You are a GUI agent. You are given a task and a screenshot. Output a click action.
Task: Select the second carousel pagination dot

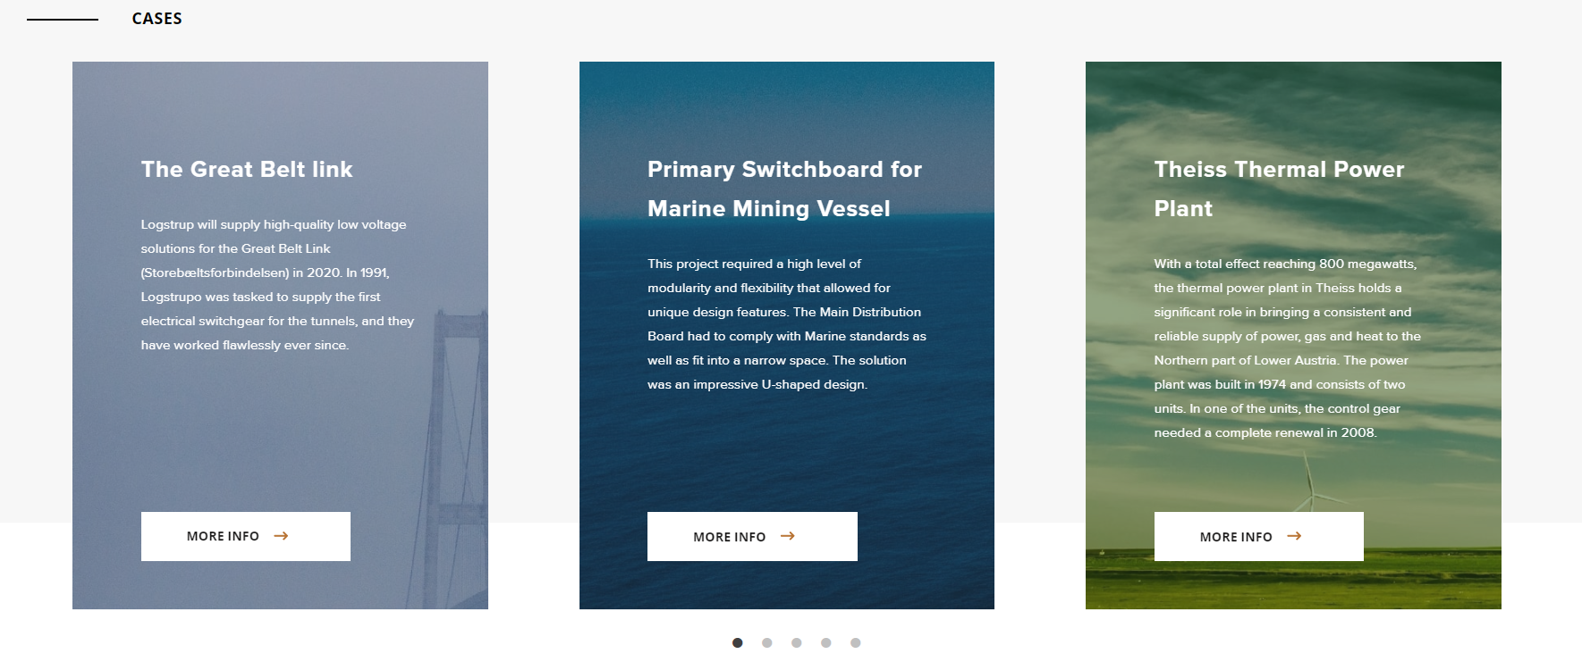(x=766, y=641)
